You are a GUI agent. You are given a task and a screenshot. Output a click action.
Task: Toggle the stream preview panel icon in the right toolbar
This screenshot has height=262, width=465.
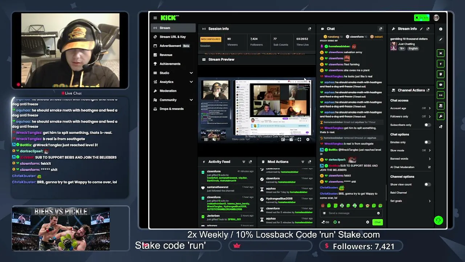(x=441, y=53)
